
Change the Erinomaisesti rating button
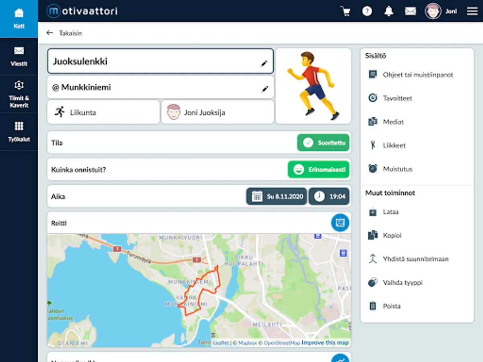coord(318,169)
